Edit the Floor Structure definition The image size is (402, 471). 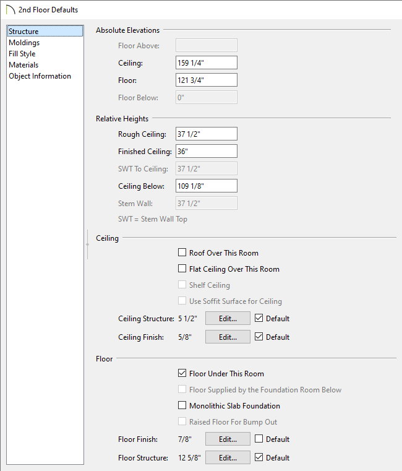(x=228, y=458)
